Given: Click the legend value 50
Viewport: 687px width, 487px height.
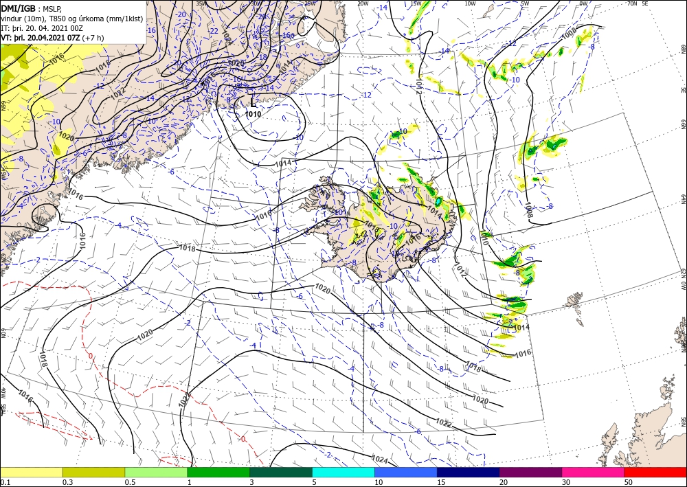Looking at the screenshot, I should pyautogui.click(x=629, y=482).
